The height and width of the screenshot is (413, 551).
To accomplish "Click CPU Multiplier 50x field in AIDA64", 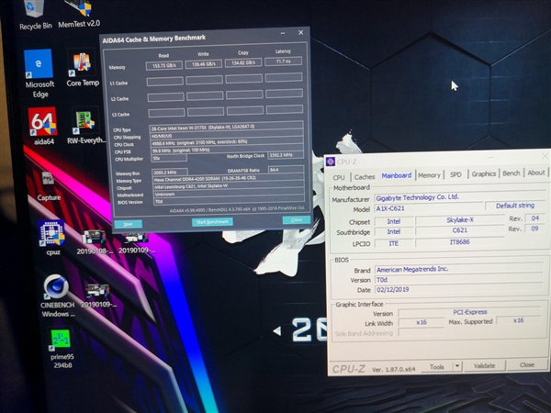I will [x=169, y=158].
